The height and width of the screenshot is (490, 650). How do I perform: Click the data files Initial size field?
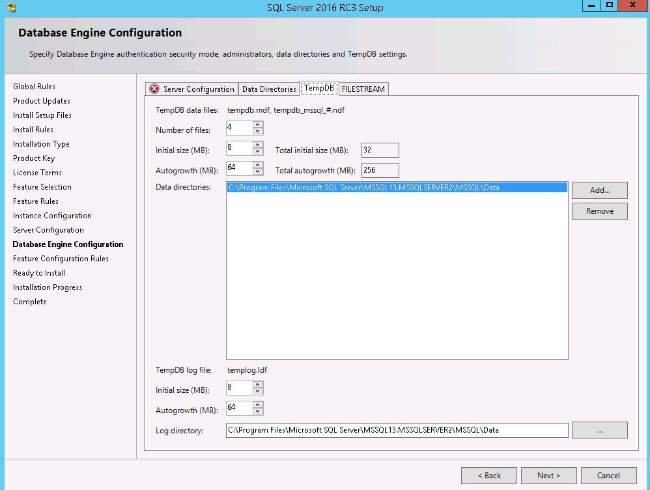click(240, 148)
